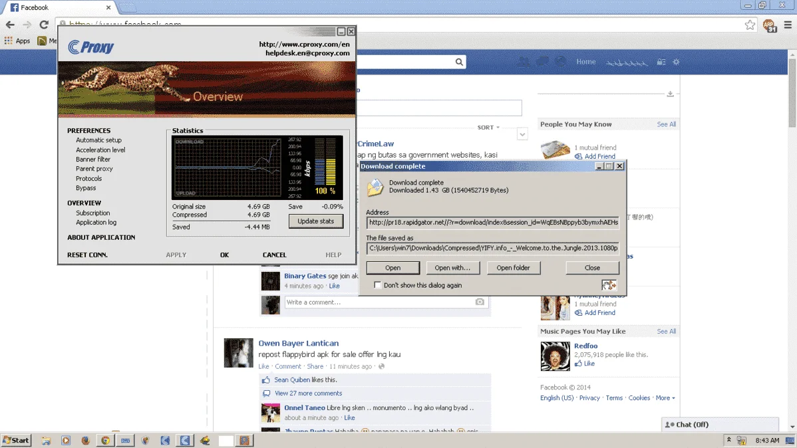This screenshot has height=448, width=797.
Task: Open the SORT dropdown
Action: click(488, 128)
